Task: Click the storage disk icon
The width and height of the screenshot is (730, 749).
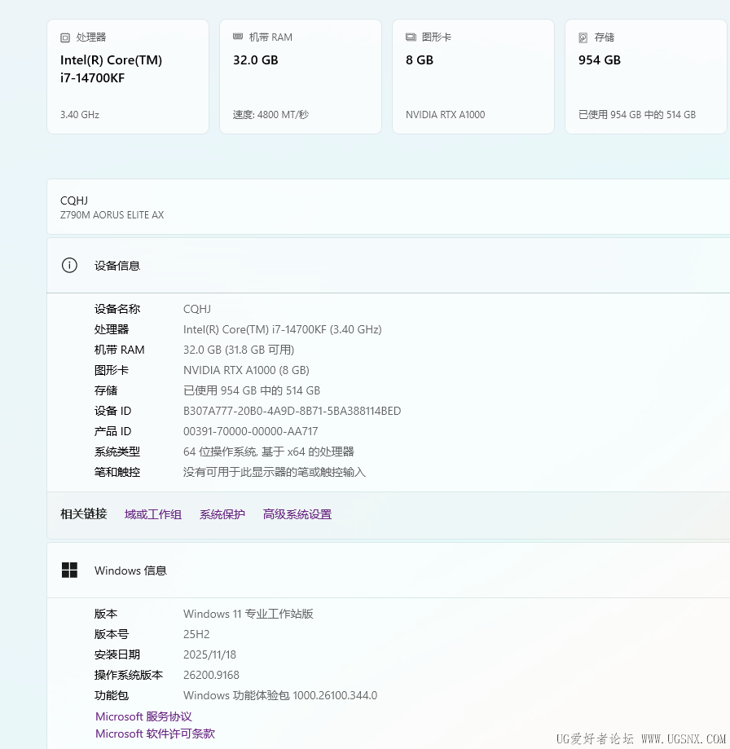Action: 583,37
